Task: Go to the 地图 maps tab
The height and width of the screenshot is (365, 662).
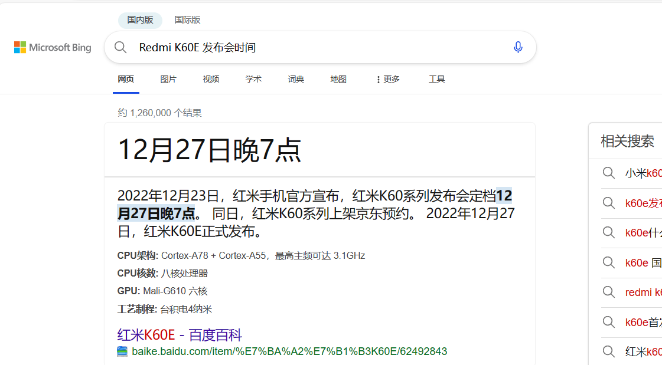Action: point(338,79)
